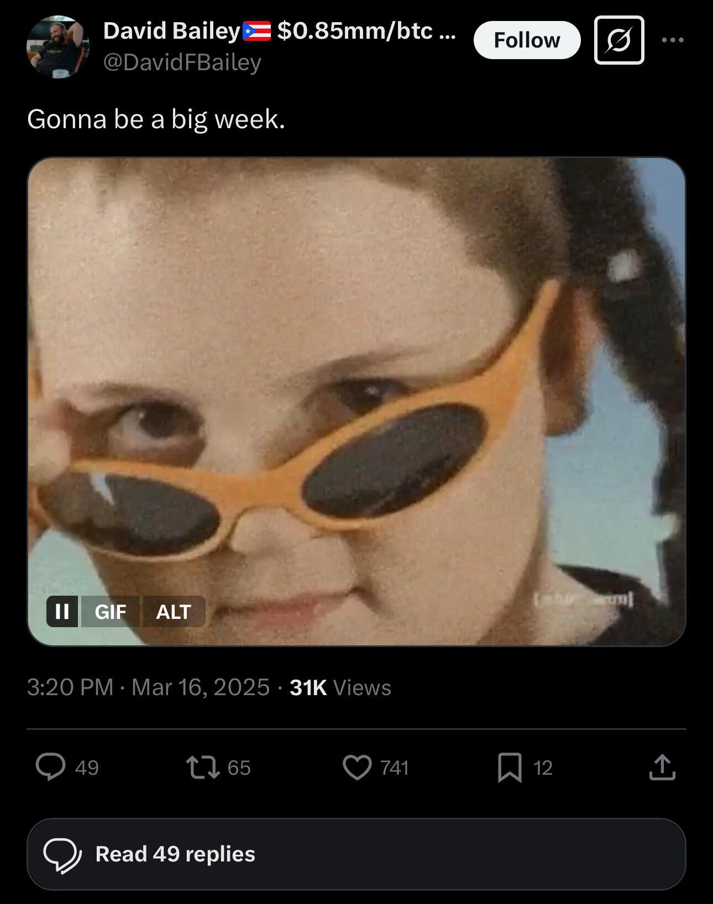Open the sunglasses kid GIF media

pyautogui.click(x=356, y=402)
